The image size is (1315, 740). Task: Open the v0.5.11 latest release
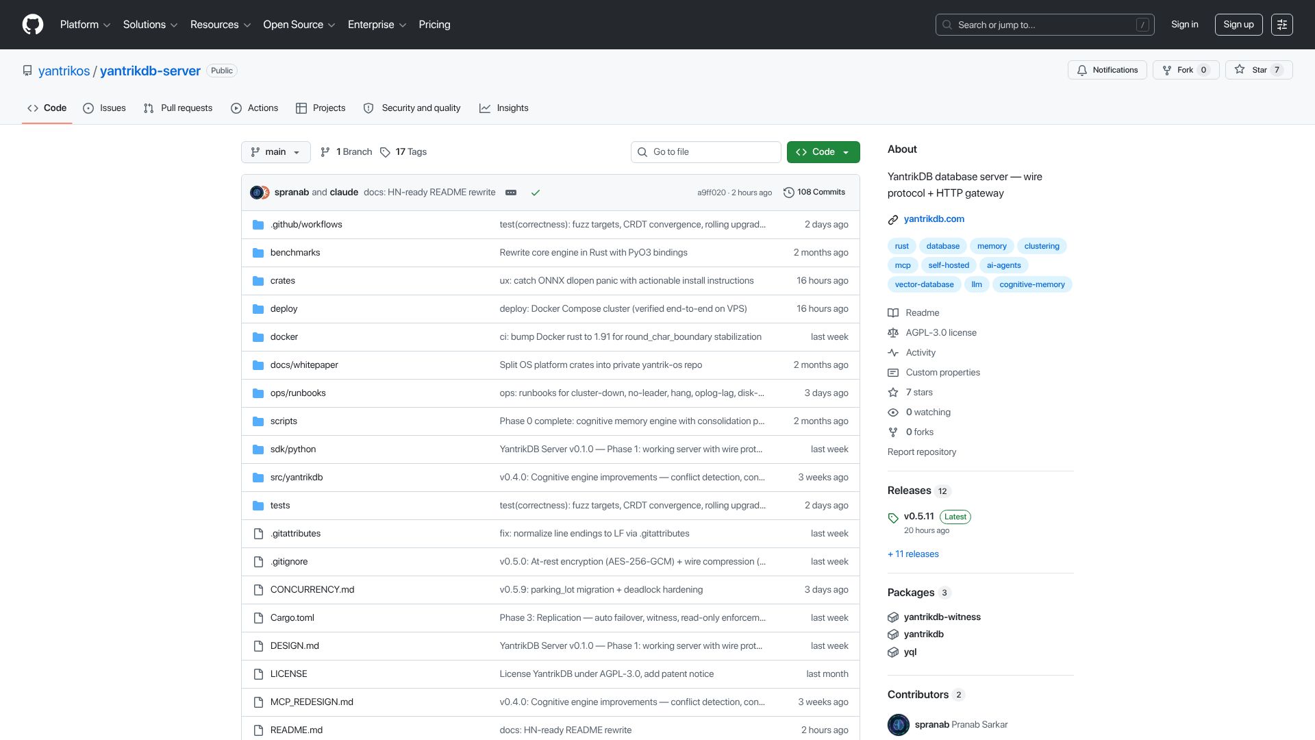(x=919, y=517)
